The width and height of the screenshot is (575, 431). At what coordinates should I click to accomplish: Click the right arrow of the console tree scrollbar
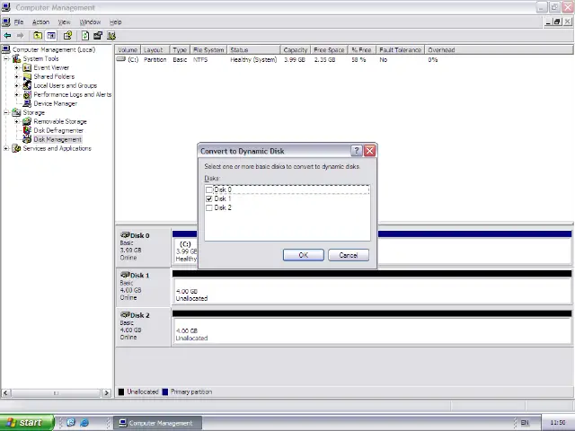pyautogui.click(x=106, y=393)
